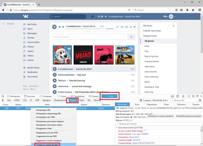Click the add track plus icon in player

coord(117,27)
